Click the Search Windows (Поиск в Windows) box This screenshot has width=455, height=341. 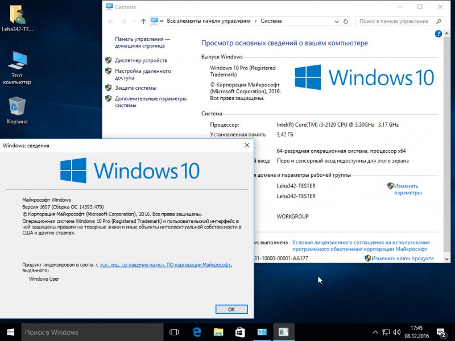(x=92, y=332)
